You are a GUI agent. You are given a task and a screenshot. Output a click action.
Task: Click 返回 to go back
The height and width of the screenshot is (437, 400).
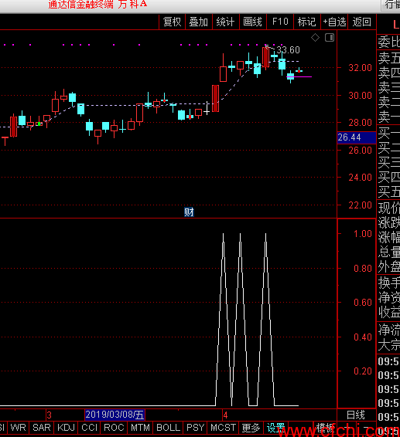pyautogui.click(x=362, y=22)
